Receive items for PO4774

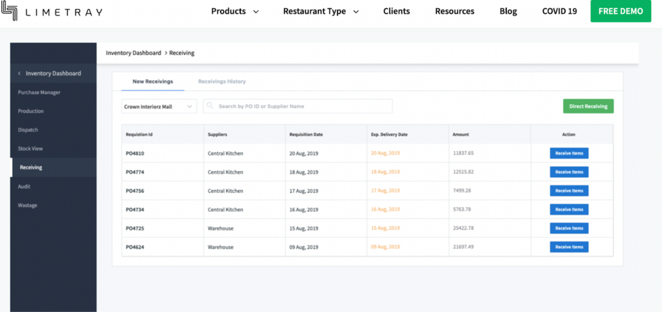[x=569, y=172]
